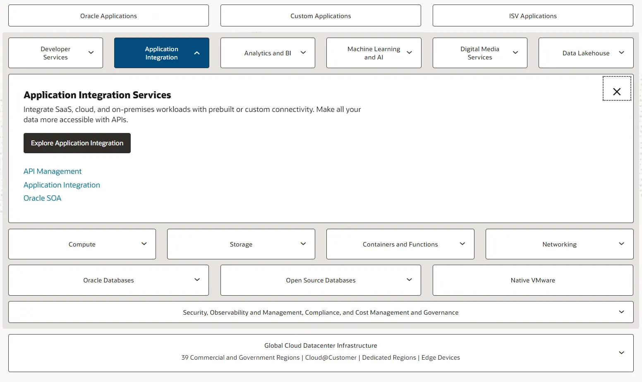Expand Digital Media Services chevron
Image resolution: width=642 pixels, height=382 pixels.
[515, 53]
